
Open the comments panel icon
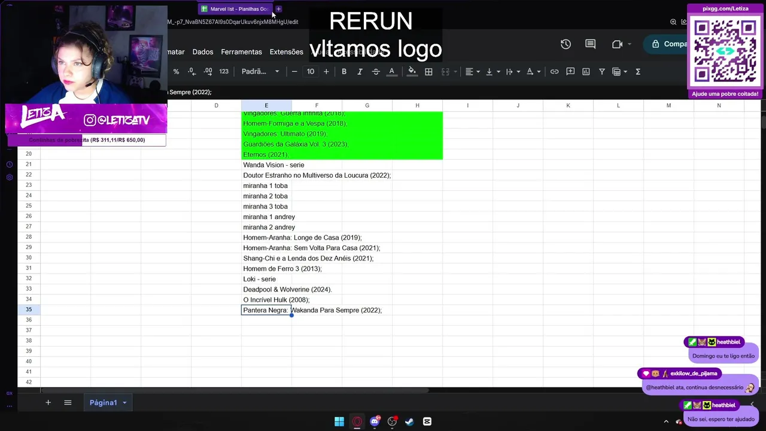click(591, 44)
